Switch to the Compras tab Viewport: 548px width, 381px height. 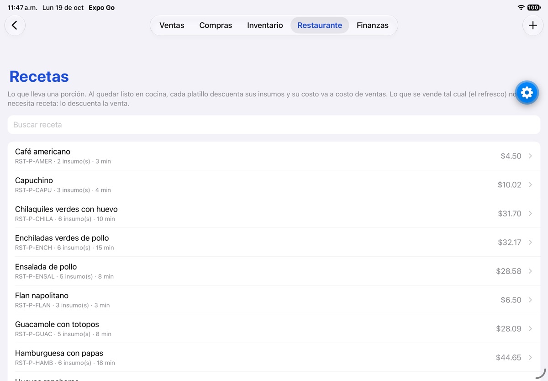216,25
